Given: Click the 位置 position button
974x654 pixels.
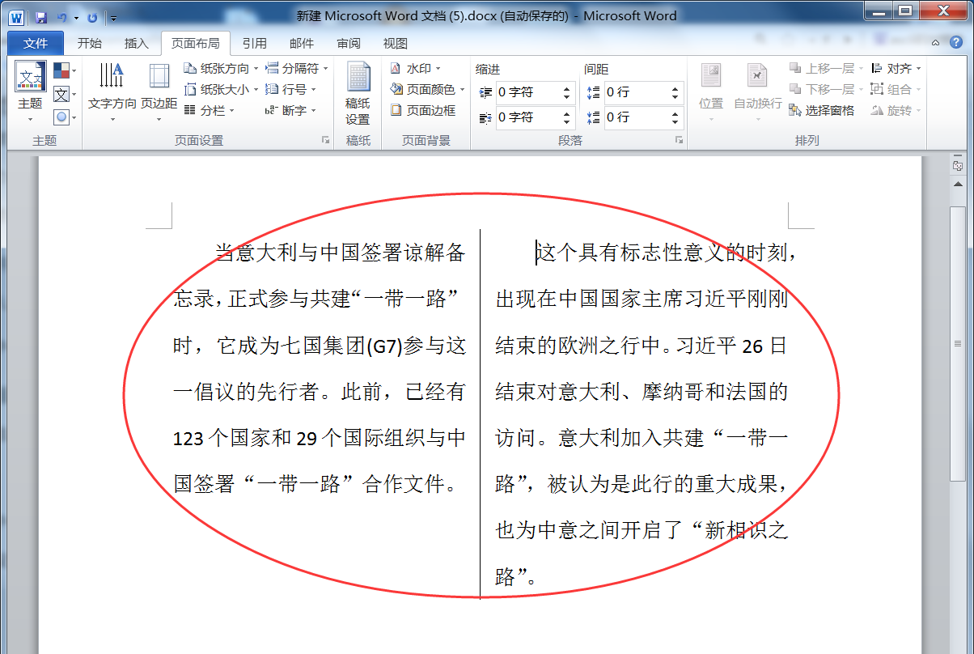Looking at the screenshot, I should [711, 92].
